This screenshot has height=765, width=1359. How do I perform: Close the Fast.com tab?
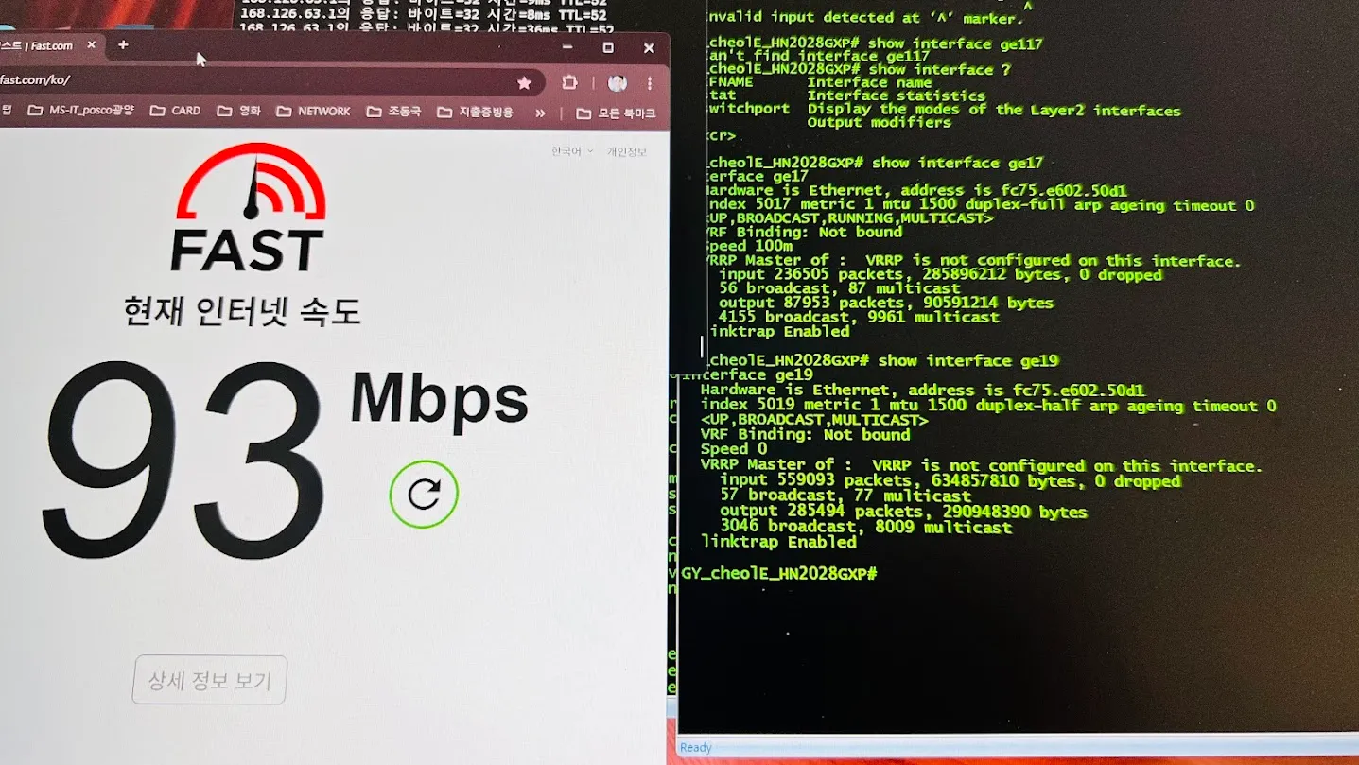[x=92, y=44]
